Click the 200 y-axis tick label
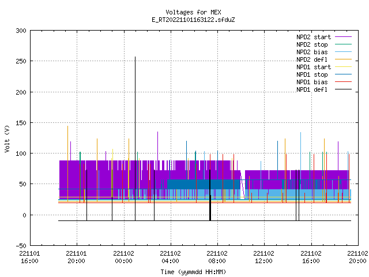 tap(21, 92)
